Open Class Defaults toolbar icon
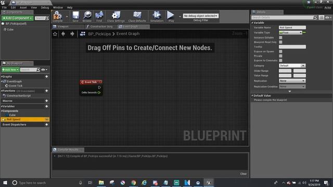The height and width of the screenshot is (187, 333). click(137, 17)
